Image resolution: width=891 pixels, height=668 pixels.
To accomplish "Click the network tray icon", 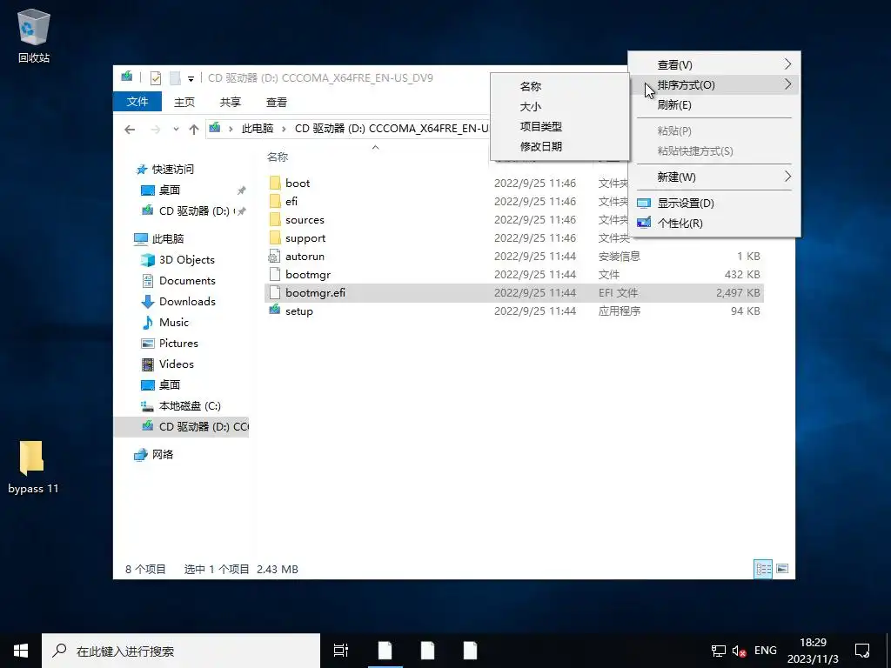I will (x=719, y=651).
